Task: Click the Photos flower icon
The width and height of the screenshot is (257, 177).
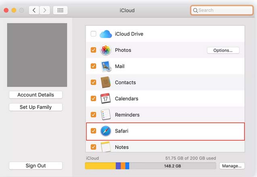Action: pos(106,50)
